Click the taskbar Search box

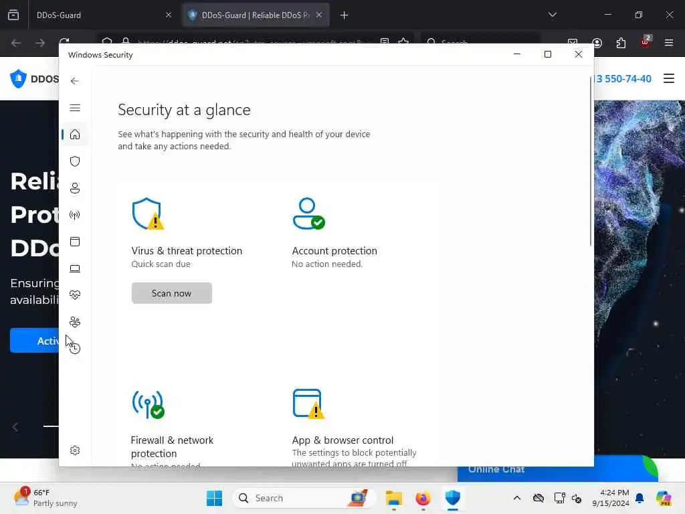point(304,498)
